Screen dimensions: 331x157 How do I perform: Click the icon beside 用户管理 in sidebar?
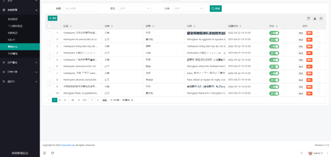(4, 63)
